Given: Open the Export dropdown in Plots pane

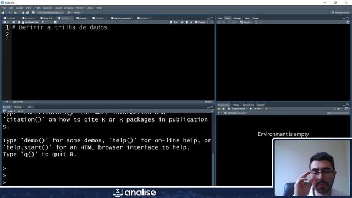Looking at the screenshot, I should pyautogui.click(x=246, y=23).
